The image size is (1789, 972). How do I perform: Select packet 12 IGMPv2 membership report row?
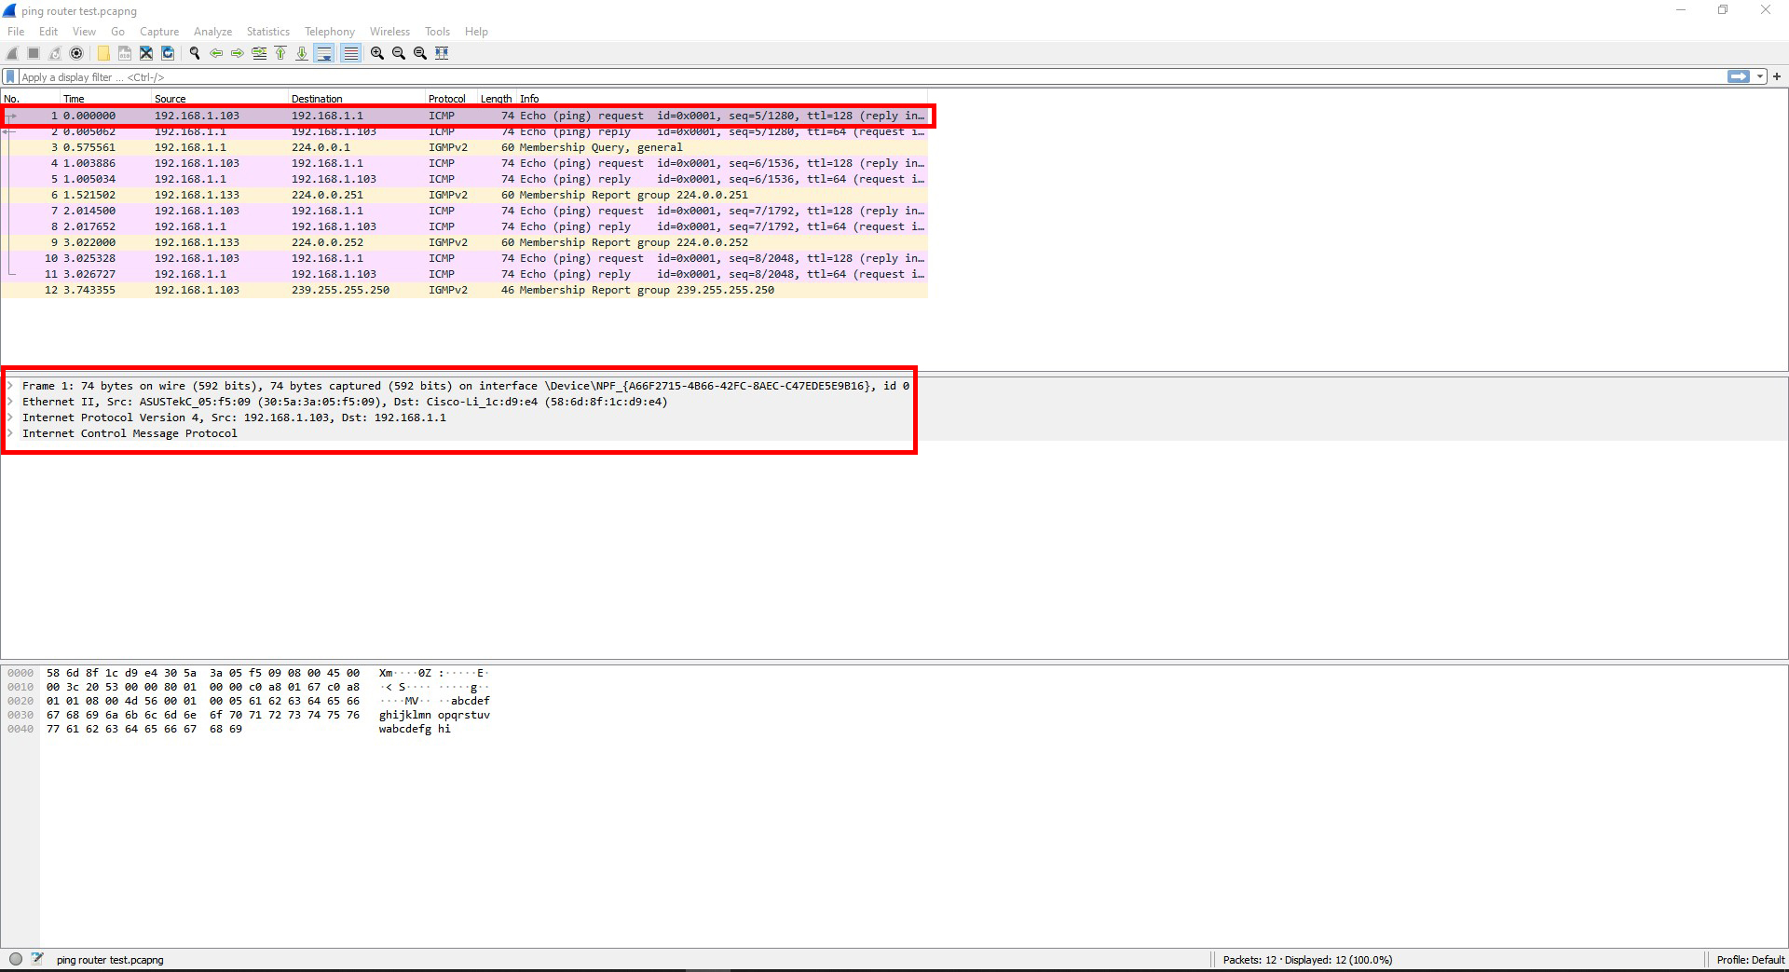point(466,290)
